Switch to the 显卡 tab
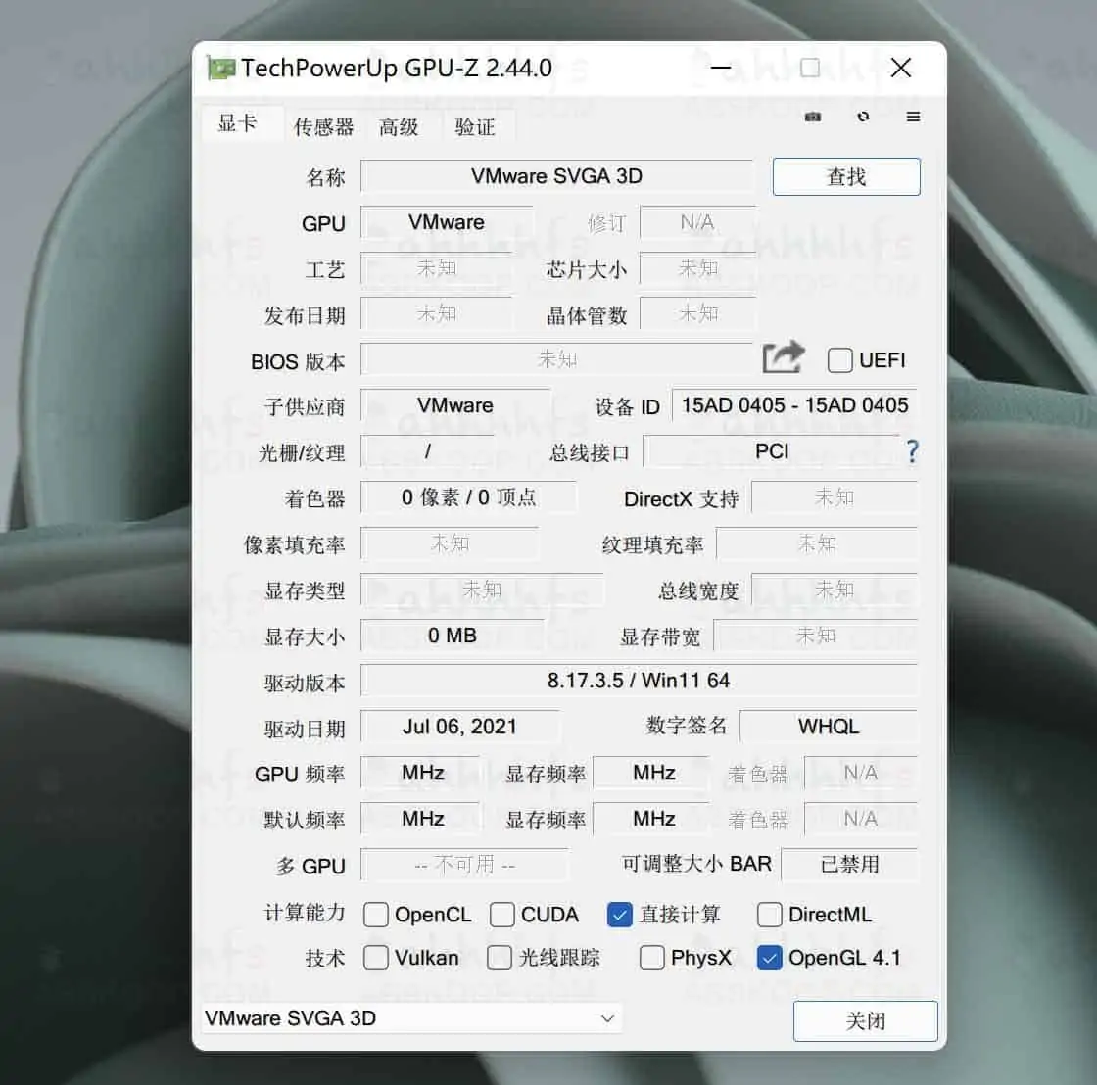1097x1085 pixels. pyautogui.click(x=241, y=125)
